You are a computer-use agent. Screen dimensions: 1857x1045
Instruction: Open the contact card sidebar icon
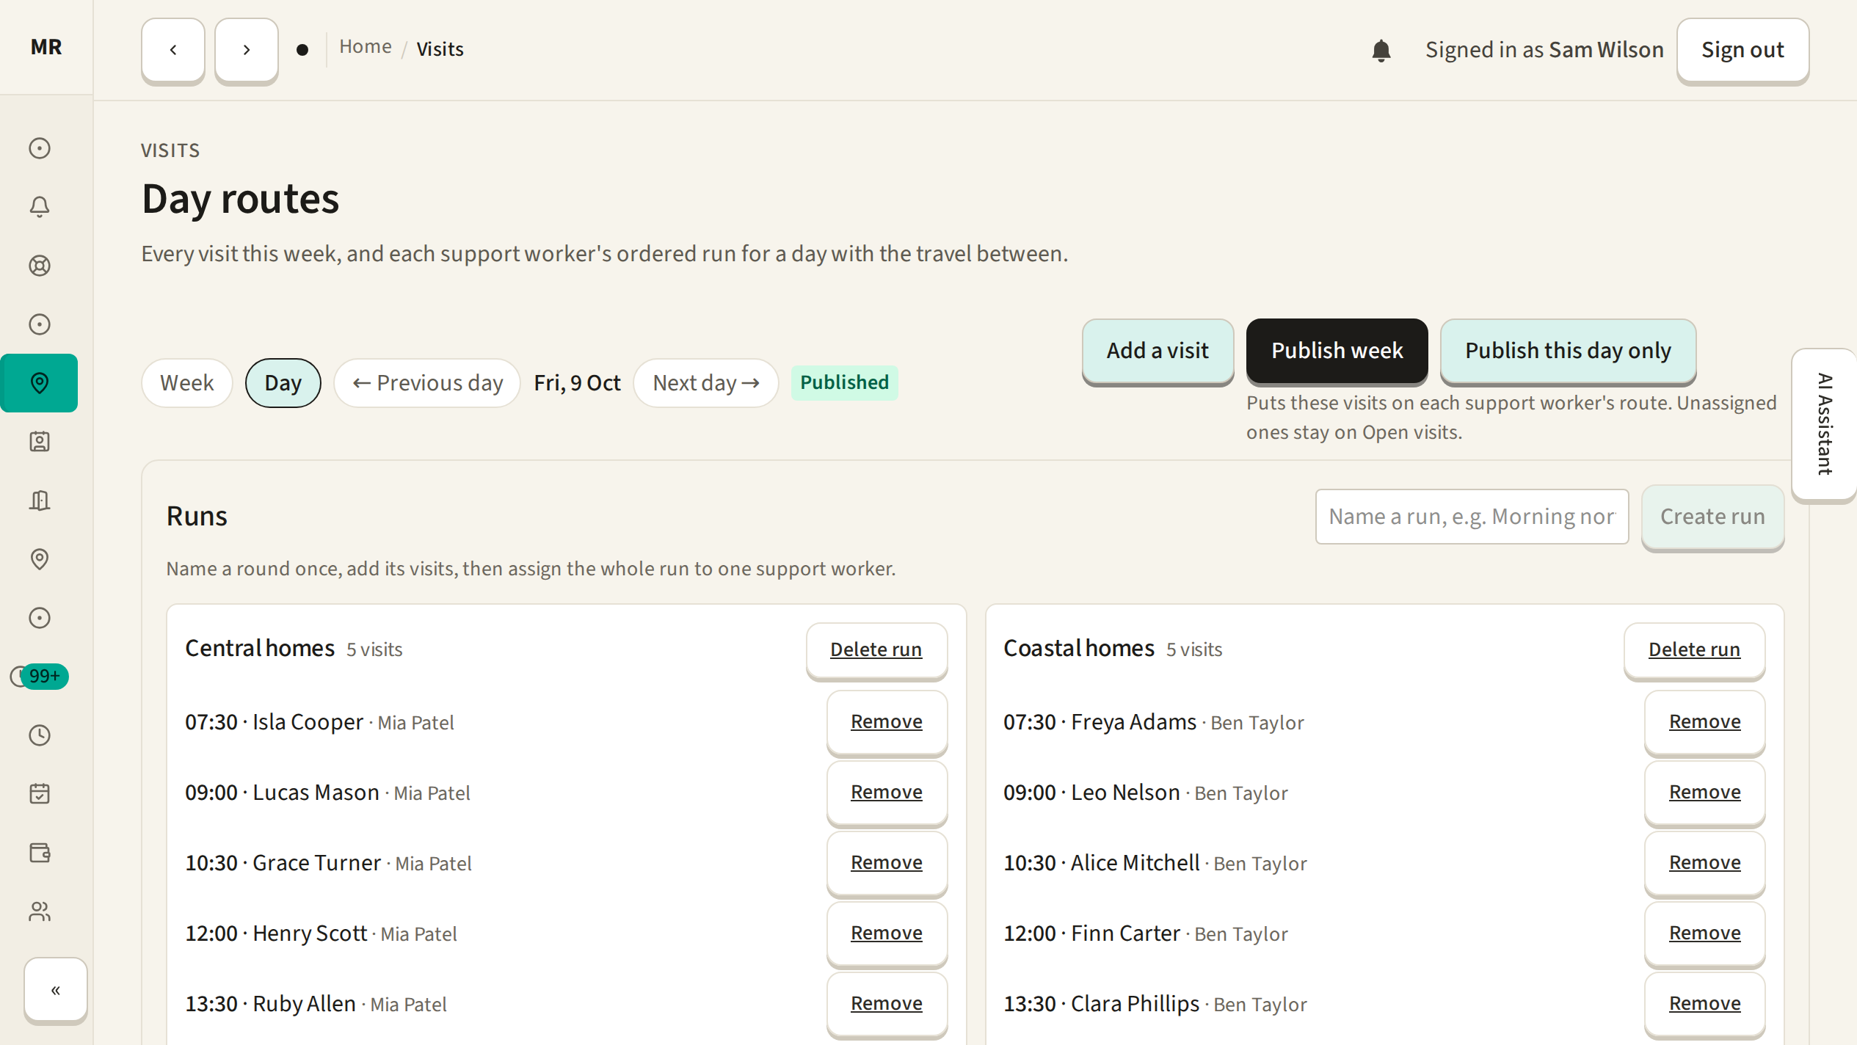click(40, 442)
